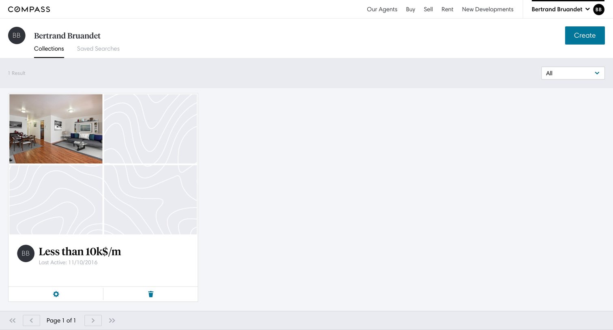Go to the next page
Screen dimensions: 613x330
click(x=93, y=320)
